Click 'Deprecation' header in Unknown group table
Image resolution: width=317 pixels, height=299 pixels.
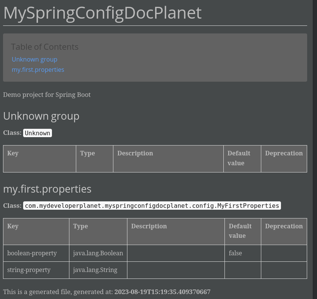click(284, 159)
